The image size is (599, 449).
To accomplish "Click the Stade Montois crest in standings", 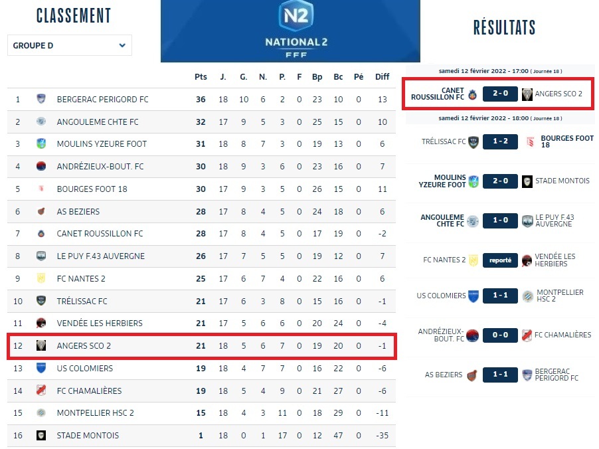I will (x=41, y=436).
